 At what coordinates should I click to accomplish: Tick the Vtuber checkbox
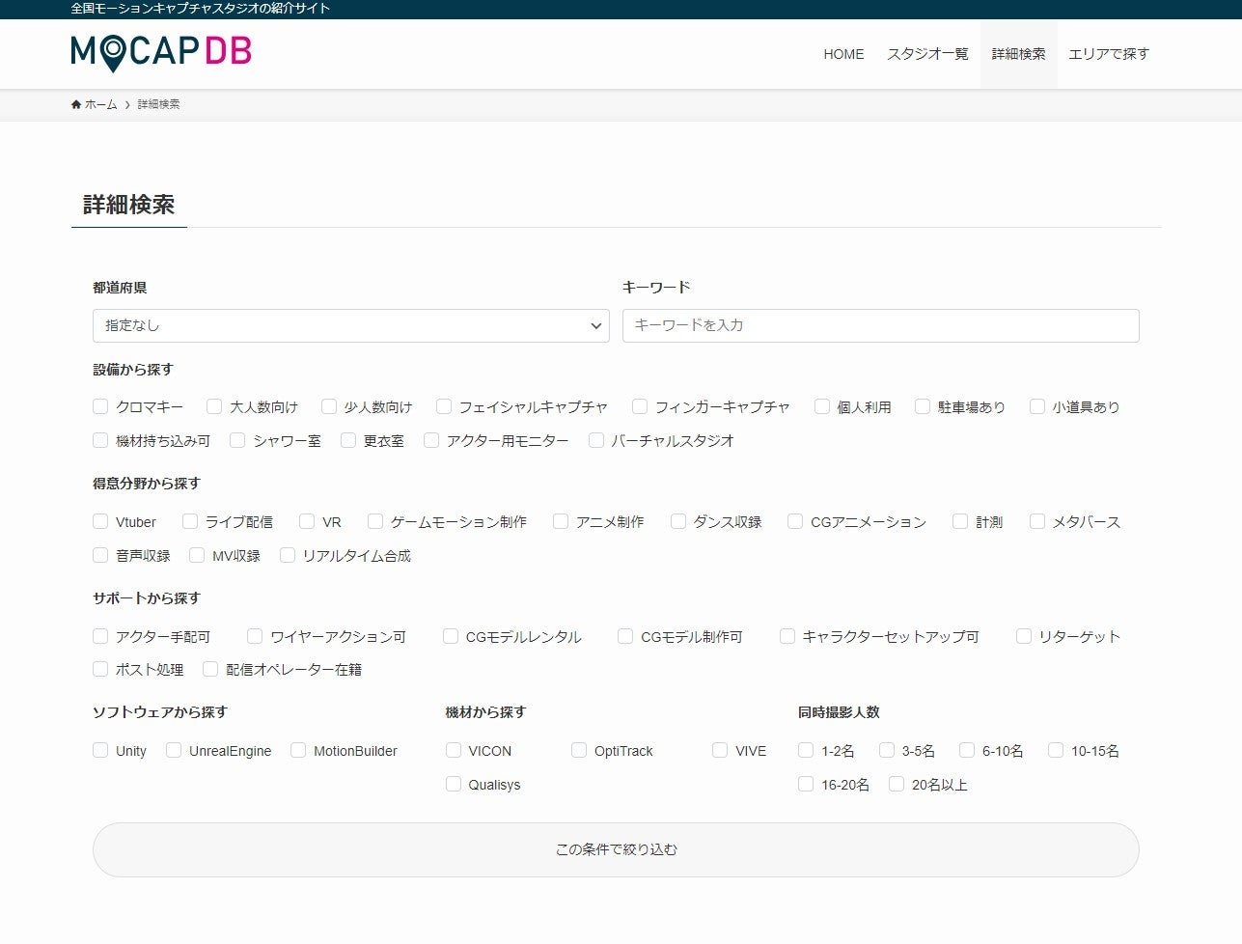(100, 521)
